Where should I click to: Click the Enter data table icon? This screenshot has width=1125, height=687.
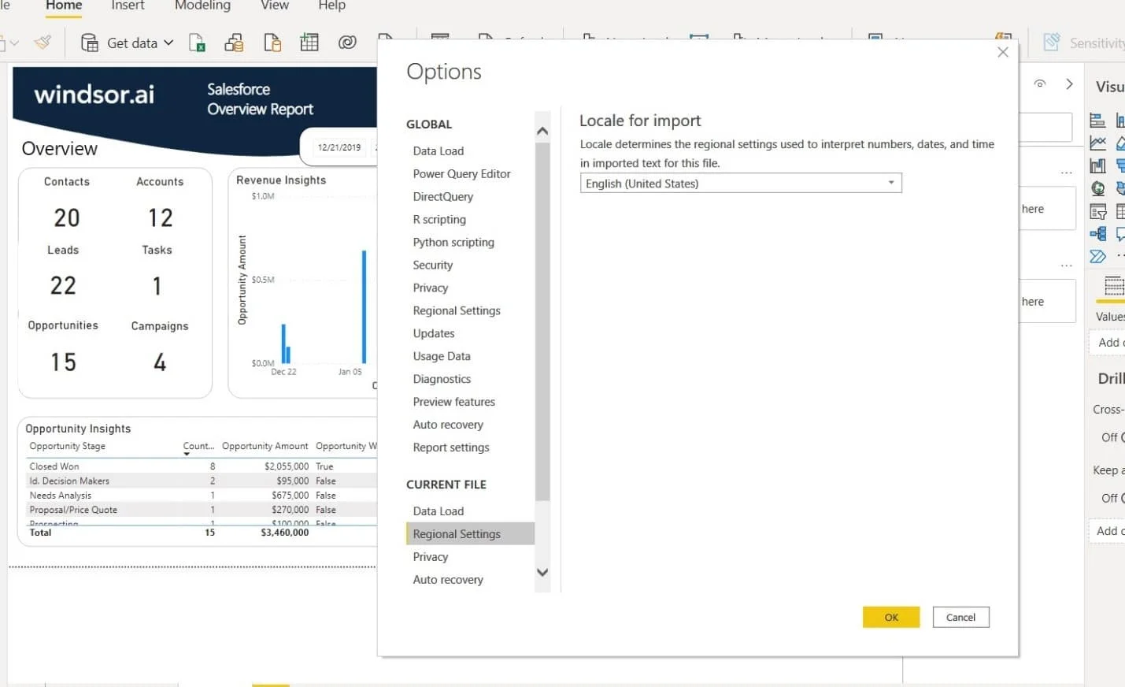pos(309,43)
